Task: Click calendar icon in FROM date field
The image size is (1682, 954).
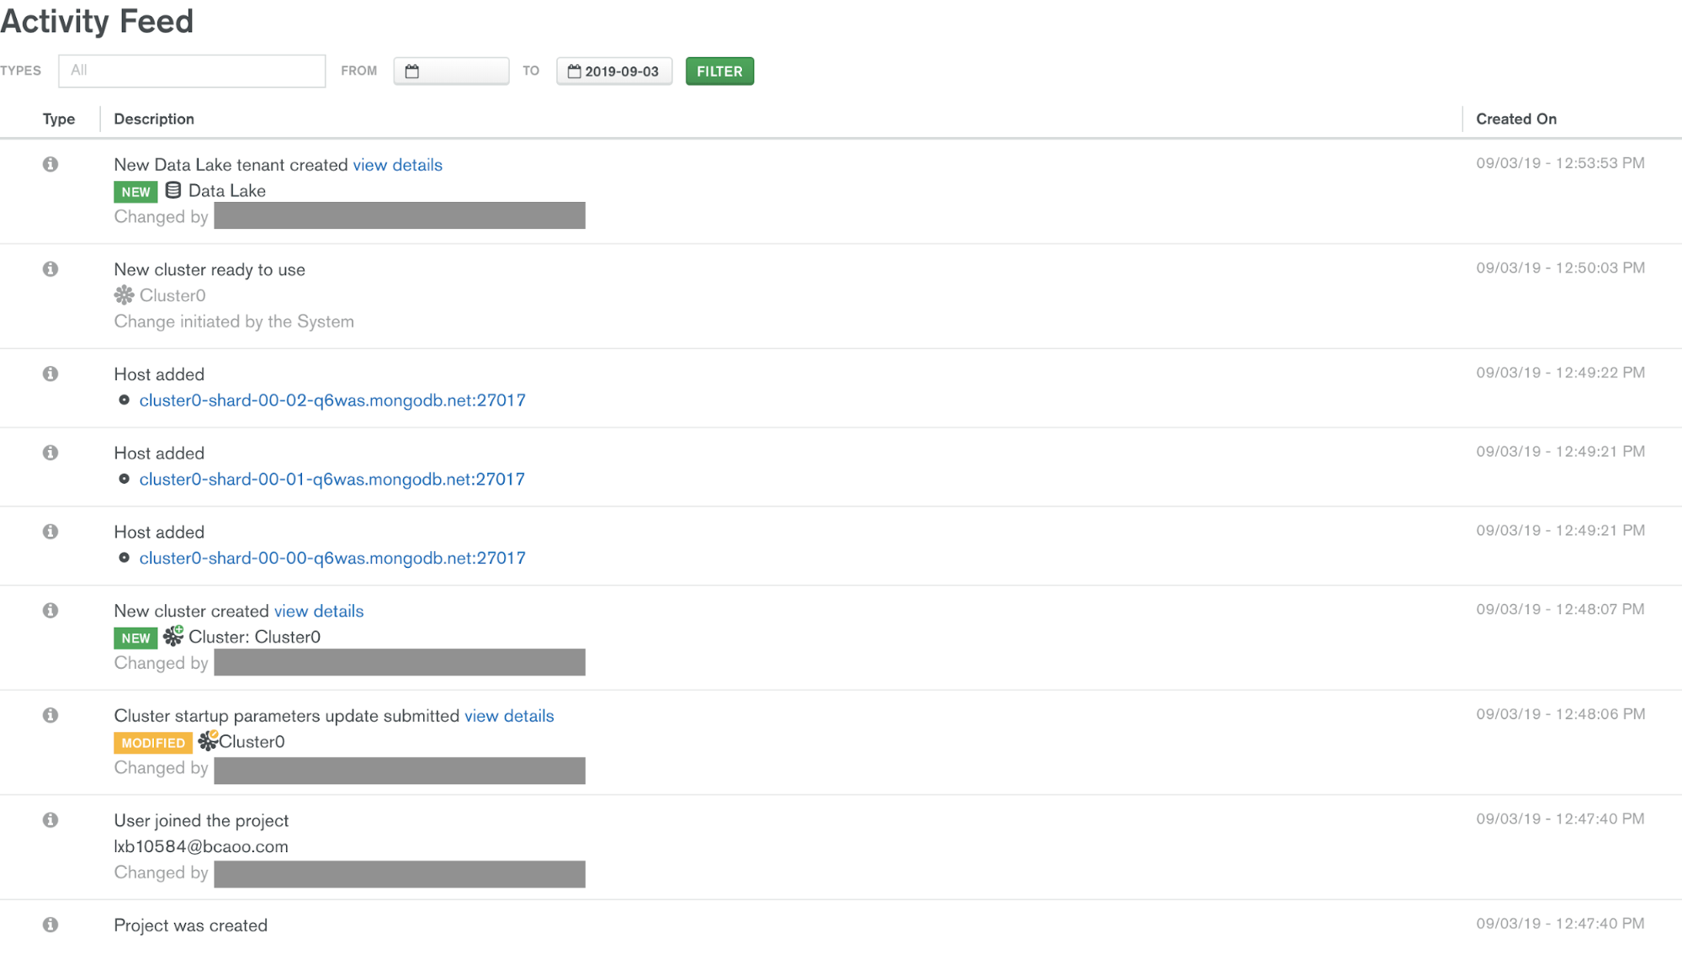Action: coord(411,72)
